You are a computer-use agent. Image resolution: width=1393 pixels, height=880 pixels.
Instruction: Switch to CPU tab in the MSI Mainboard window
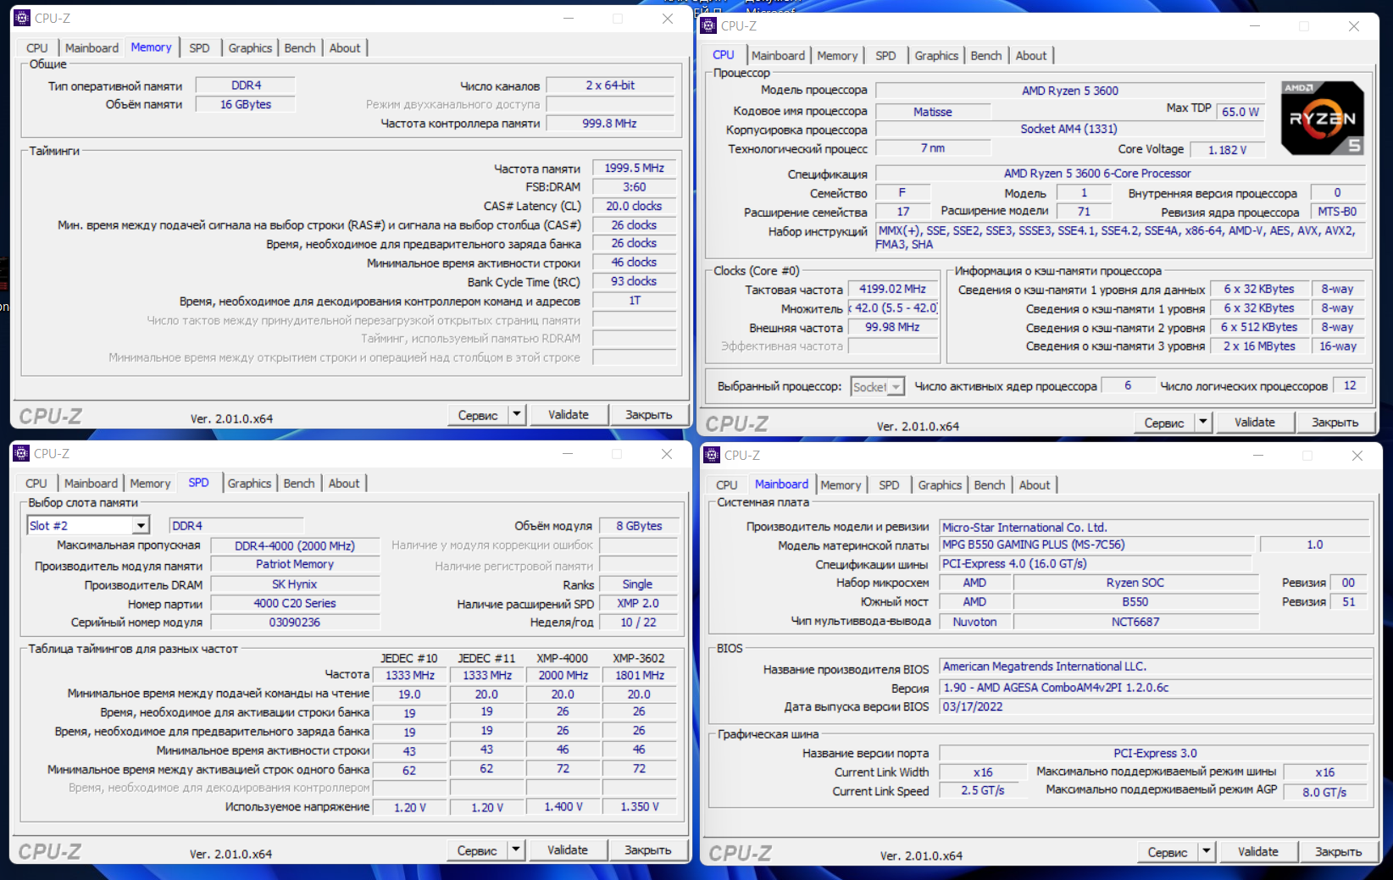click(727, 485)
